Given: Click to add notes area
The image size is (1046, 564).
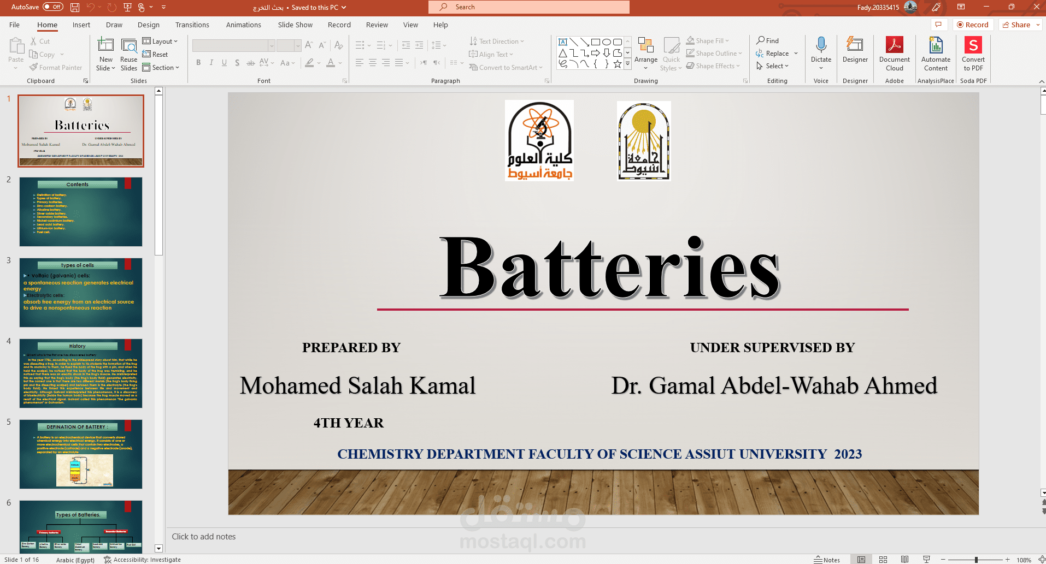Looking at the screenshot, I should 204,537.
